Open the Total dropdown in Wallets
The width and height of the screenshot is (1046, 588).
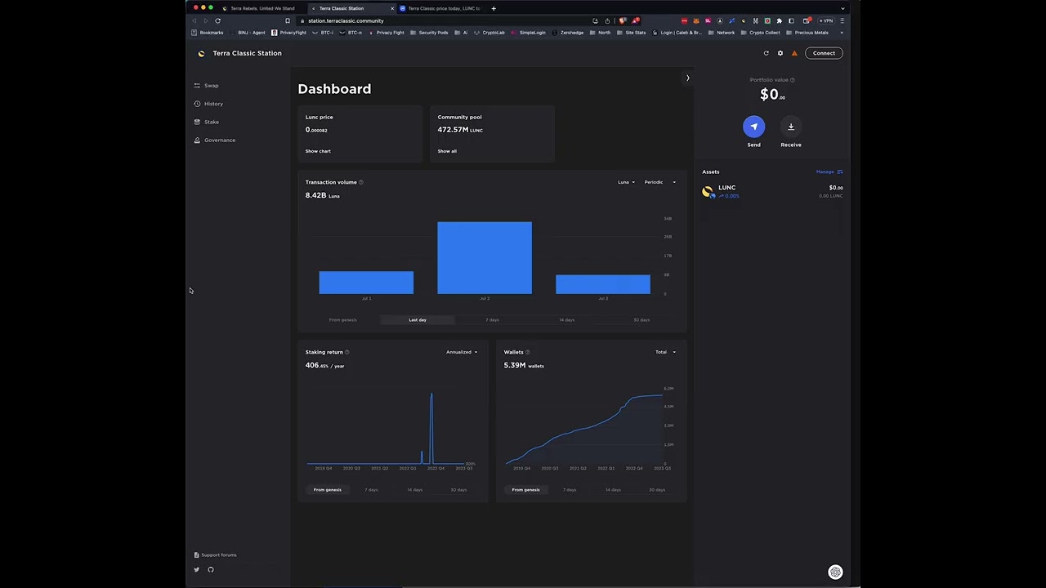(x=665, y=352)
